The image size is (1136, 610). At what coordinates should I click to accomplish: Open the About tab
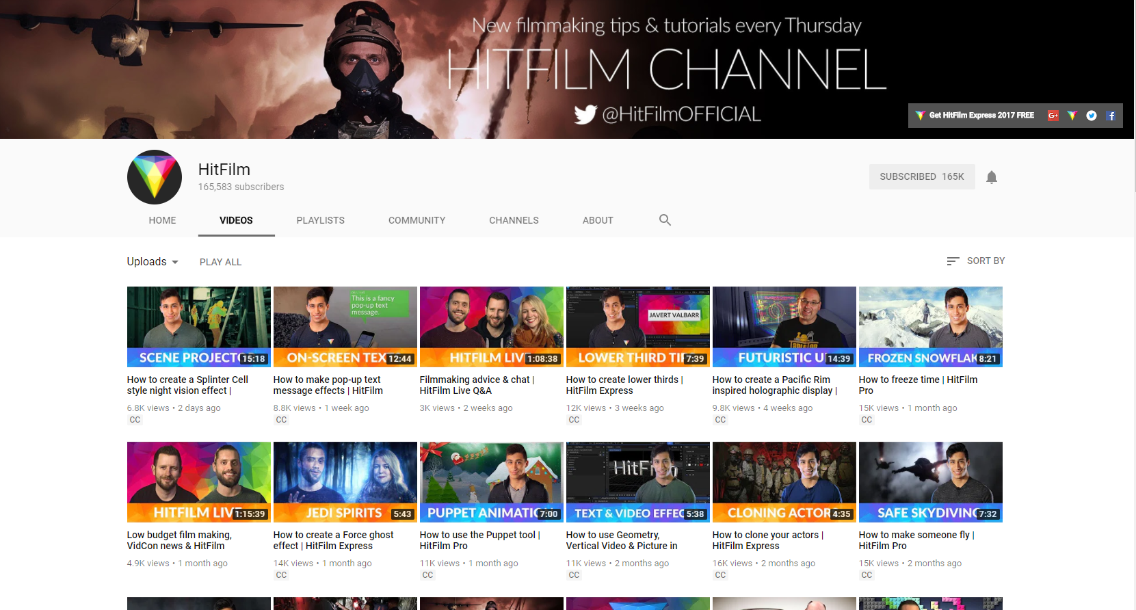[x=598, y=220]
